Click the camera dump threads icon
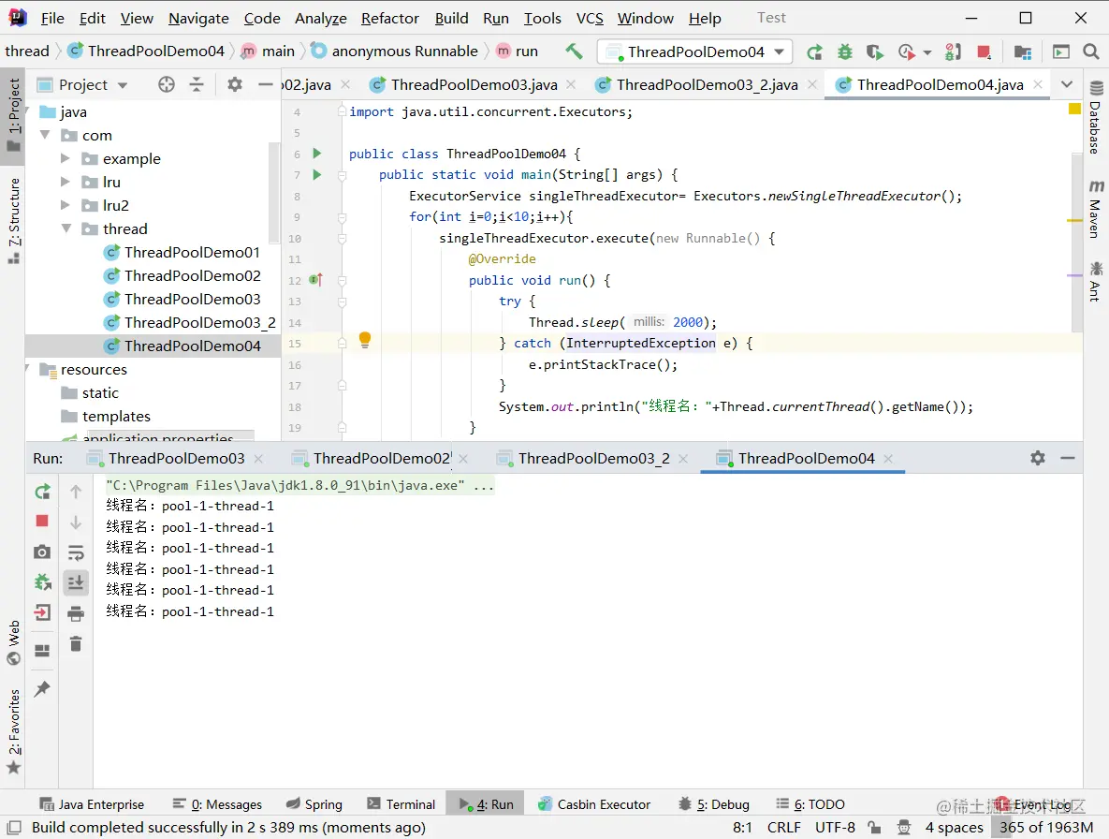 42,552
